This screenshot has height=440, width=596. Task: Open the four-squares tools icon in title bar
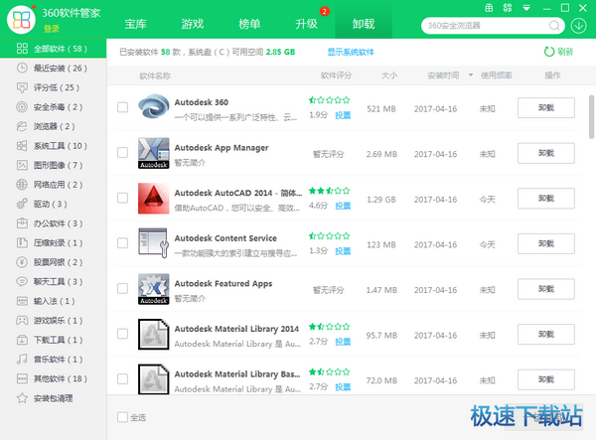click(507, 8)
